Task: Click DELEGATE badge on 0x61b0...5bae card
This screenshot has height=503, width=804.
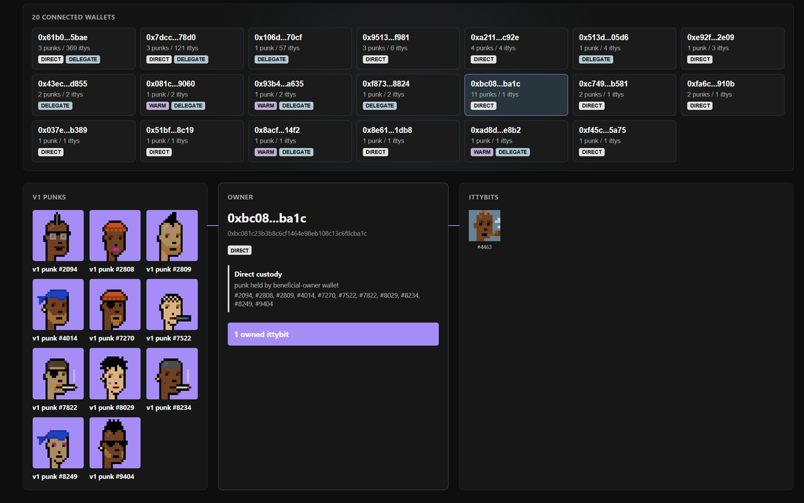Action: pos(82,59)
